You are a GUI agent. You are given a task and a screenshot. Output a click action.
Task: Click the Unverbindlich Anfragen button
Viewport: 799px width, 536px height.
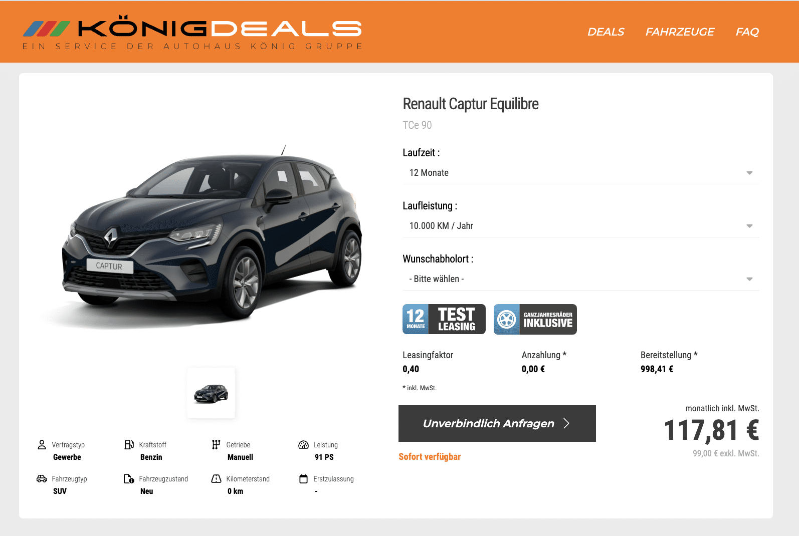pyautogui.click(x=497, y=423)
